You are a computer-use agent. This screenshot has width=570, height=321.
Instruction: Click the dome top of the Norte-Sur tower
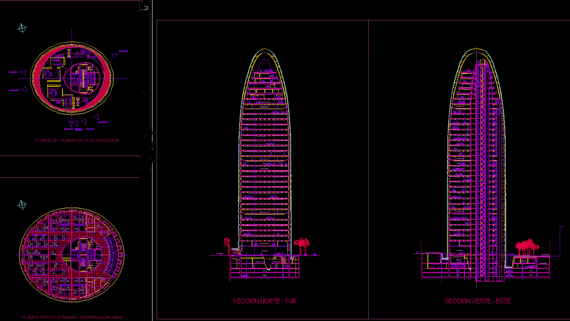tap(265, 57)
